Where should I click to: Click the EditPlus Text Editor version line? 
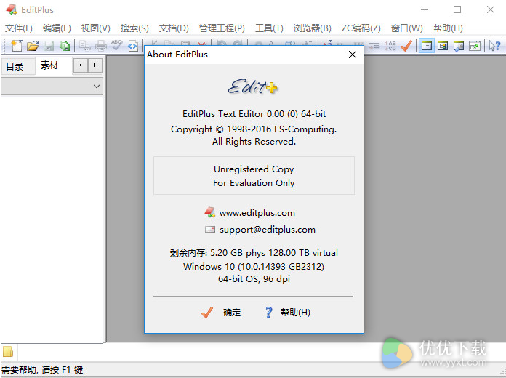pos(254,113)
